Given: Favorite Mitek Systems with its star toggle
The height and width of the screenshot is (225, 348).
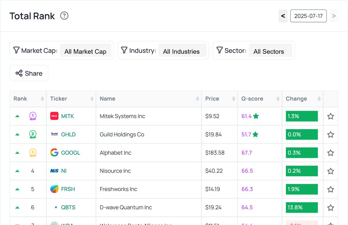Looking at the screenshot, I should (331, 116).
